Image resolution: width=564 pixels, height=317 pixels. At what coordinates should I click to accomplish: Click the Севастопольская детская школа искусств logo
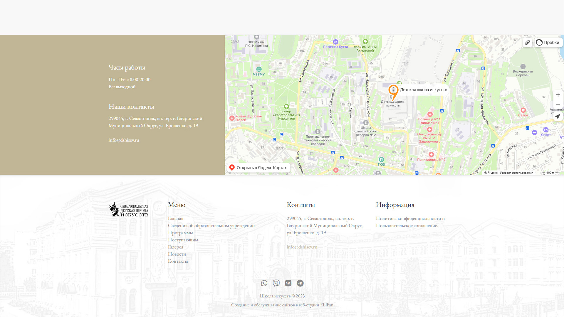click(x=129, y=209)
